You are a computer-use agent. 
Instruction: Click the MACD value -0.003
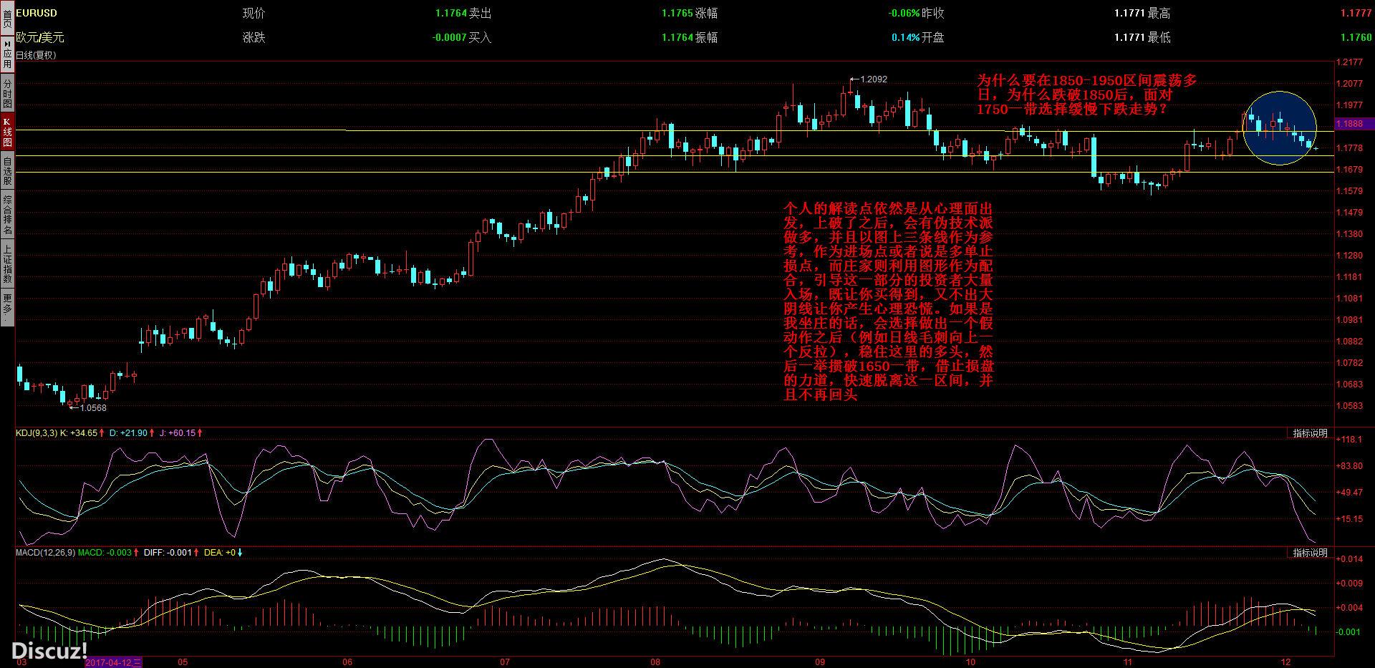click(119, 553)
